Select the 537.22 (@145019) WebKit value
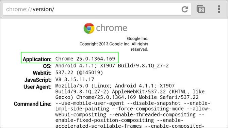Viewport: 228px width, 128px height. (79, 73)
